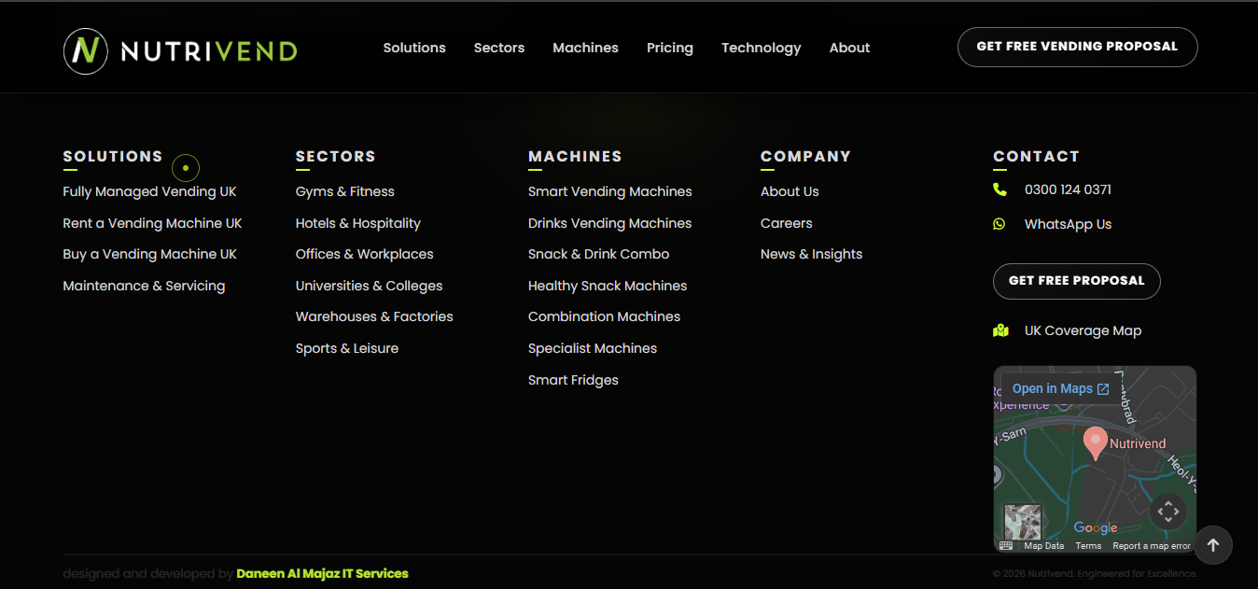Click Get Free Vending Proposal button

click(x=1077, y=47)
